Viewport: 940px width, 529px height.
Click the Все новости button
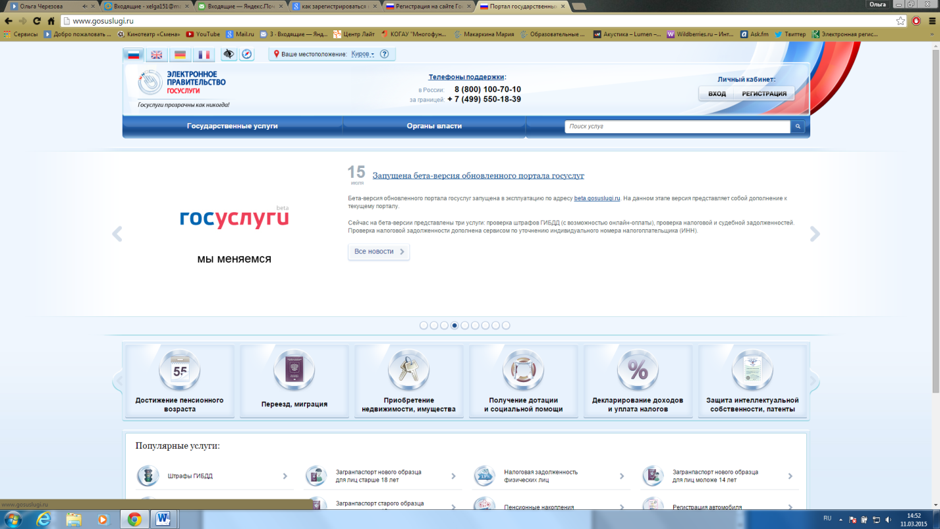[379, 252]
